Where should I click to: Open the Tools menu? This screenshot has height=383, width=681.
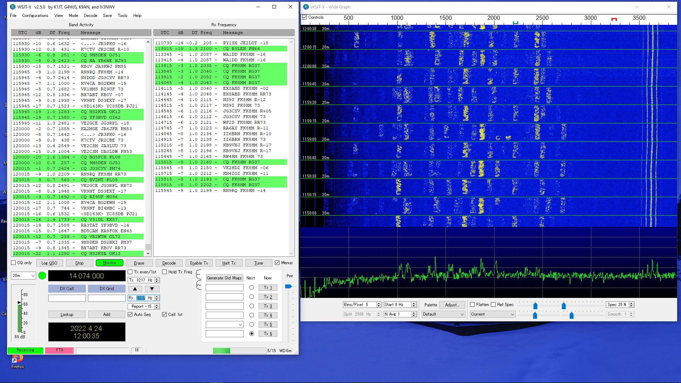122,16
